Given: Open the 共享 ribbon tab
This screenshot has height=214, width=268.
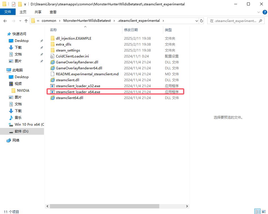Looking at the screenshot, I should pyautogui.click(x=38, y=12).
